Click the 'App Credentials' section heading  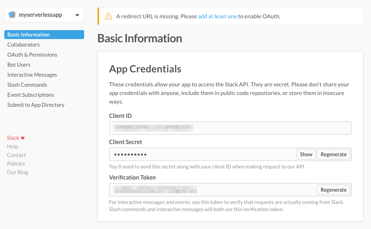[x=145, y=69]
